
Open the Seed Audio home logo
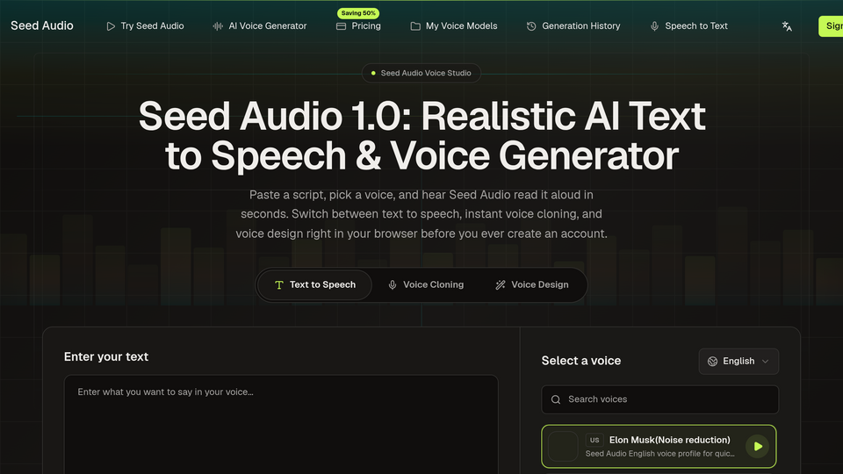[x=42, y=25]
